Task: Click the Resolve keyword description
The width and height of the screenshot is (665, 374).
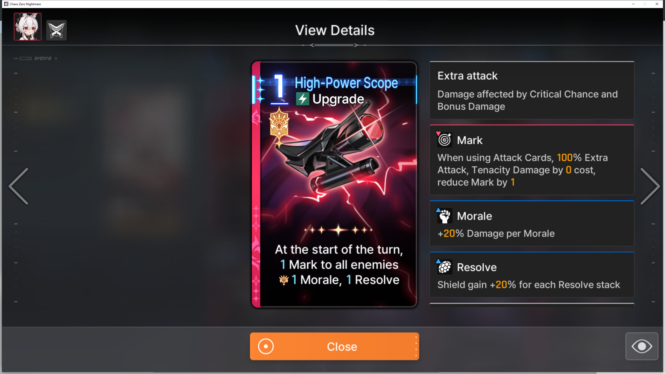Action: (529, 285)
